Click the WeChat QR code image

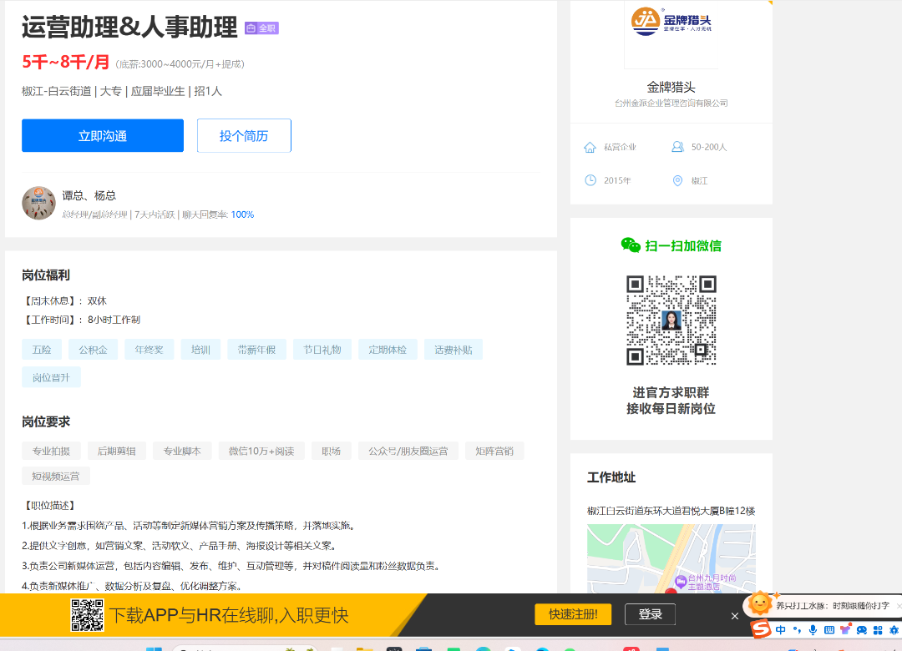coord(671,320)
